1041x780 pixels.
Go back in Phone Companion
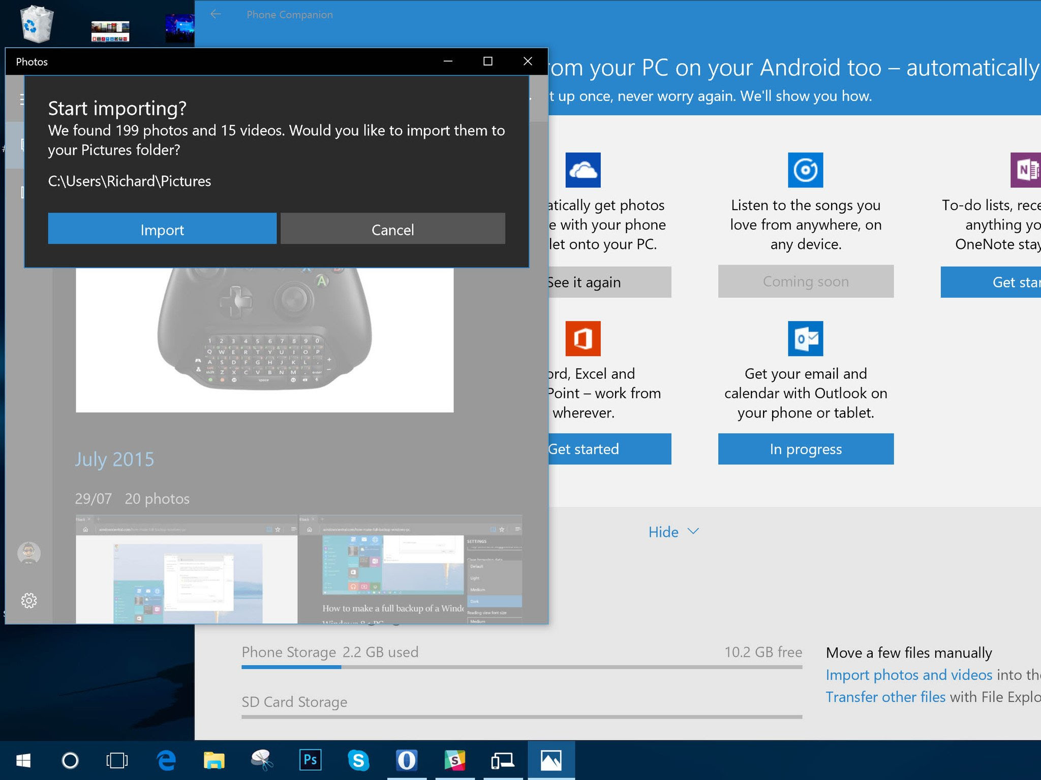(216, 14)
